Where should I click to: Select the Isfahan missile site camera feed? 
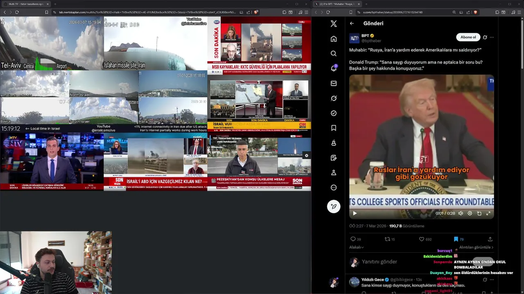click(156, 43)
